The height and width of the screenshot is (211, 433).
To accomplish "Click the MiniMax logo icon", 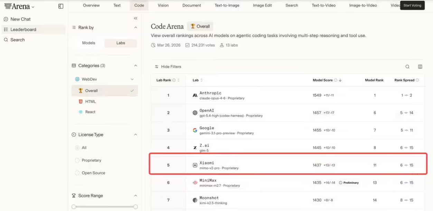I will click(195, 183).
